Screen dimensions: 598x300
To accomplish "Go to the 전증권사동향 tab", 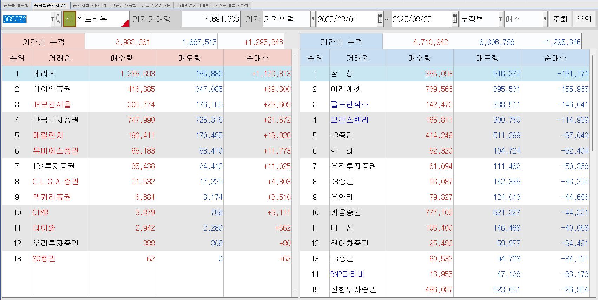I will pos(124,5).
